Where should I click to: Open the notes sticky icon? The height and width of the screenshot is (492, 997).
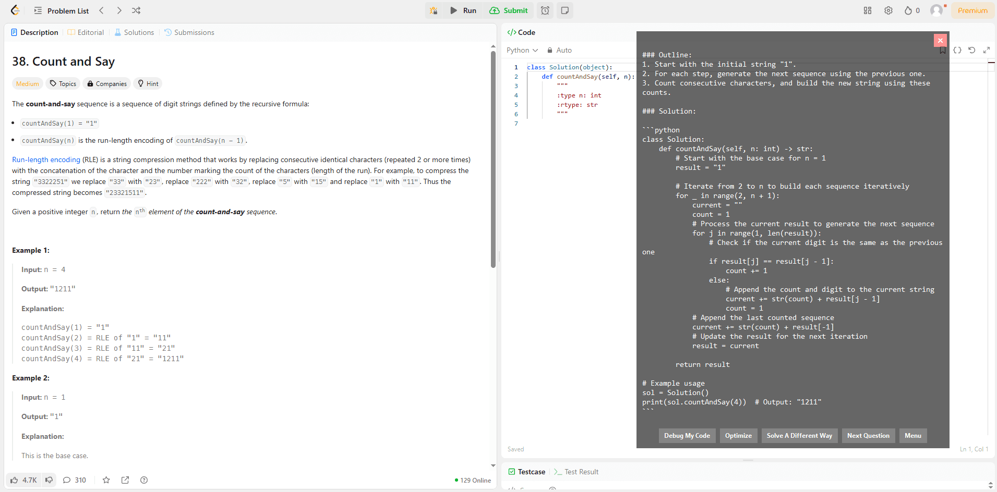coord(564,10)
